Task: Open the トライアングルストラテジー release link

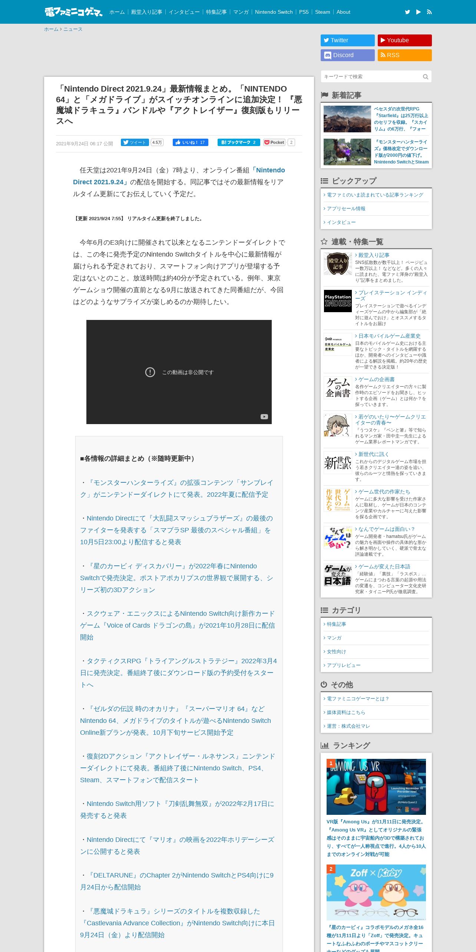Action: 179,673
